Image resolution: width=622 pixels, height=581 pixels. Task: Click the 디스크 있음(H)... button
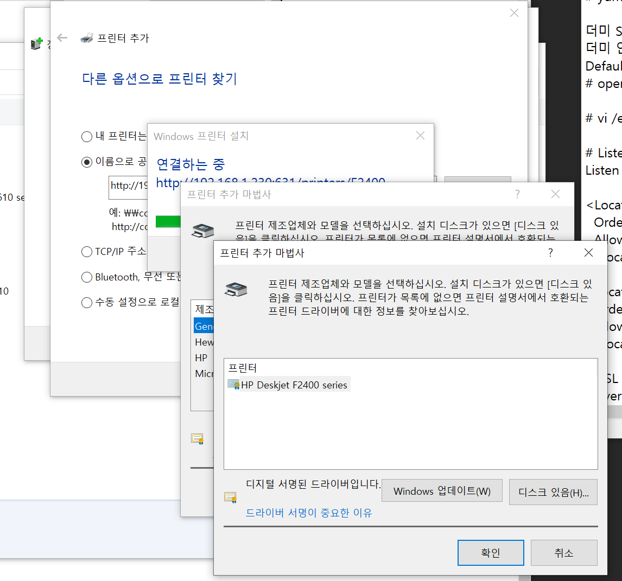tap(553, 492)
